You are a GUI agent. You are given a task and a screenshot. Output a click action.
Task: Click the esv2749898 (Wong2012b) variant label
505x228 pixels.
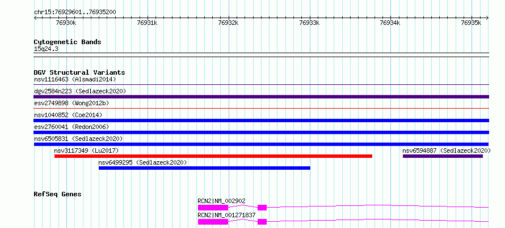(71, 103)
